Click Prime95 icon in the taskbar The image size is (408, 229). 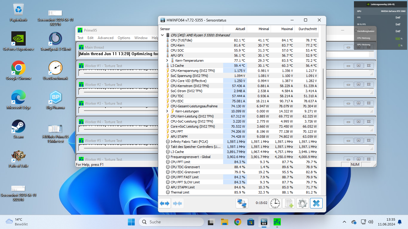[277, 222]
